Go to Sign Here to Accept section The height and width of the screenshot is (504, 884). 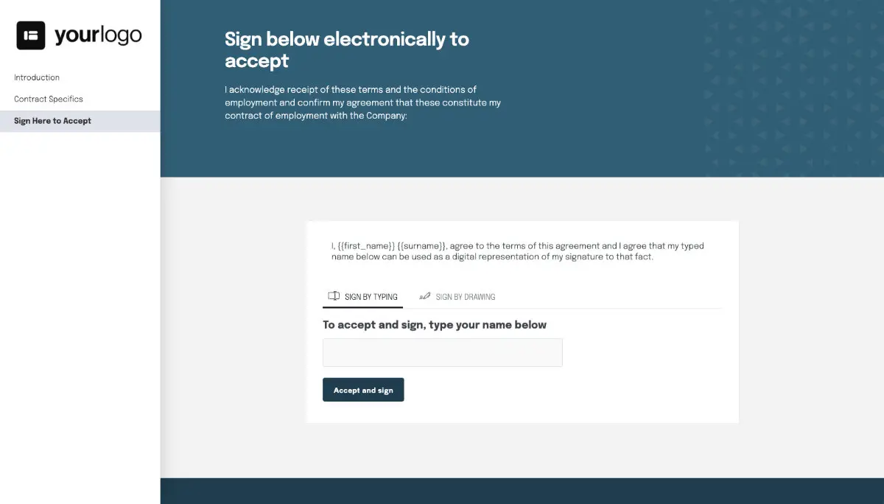click(x=52, y=121)
